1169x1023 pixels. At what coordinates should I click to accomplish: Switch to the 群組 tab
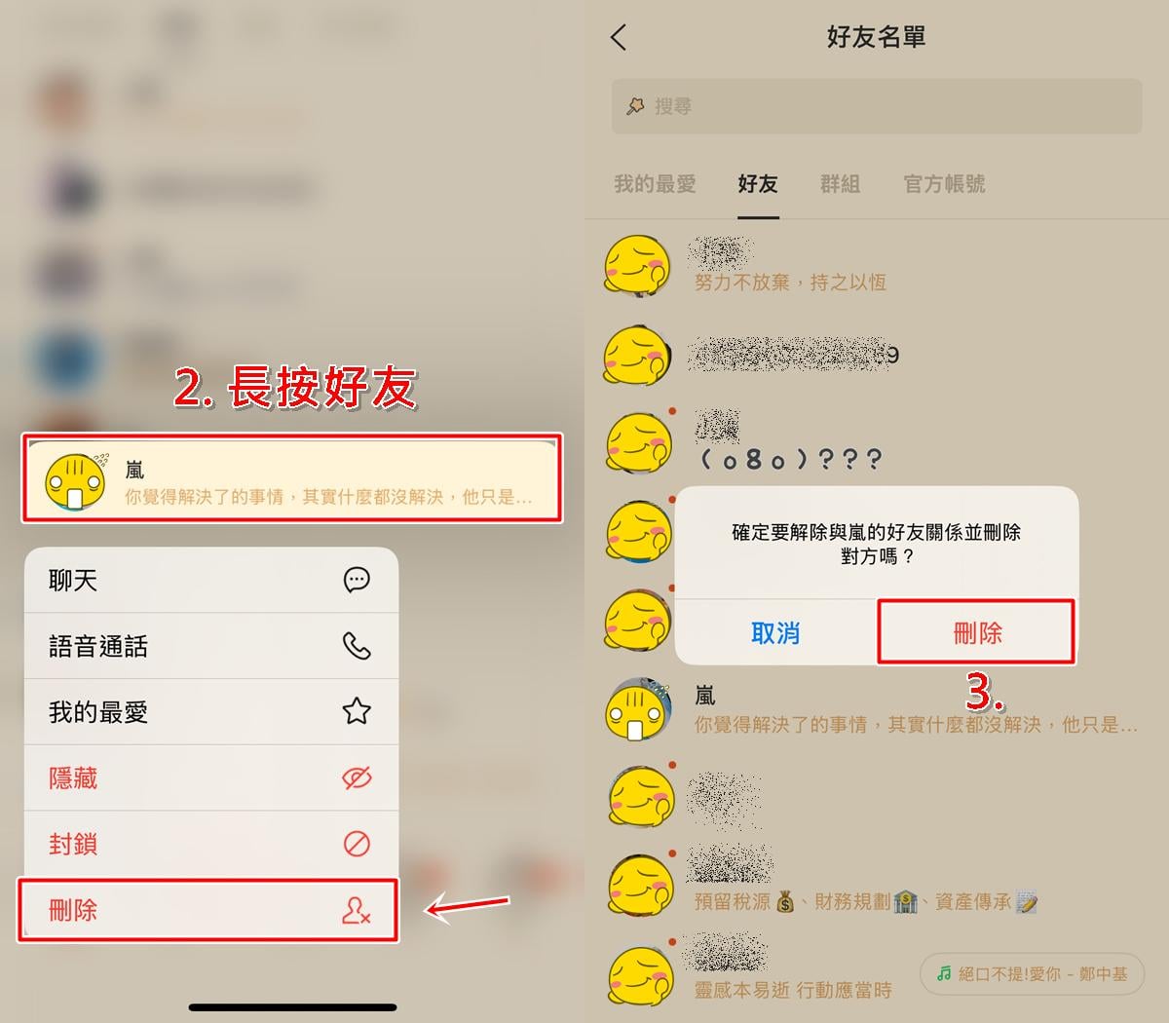[x=840, y=184]
